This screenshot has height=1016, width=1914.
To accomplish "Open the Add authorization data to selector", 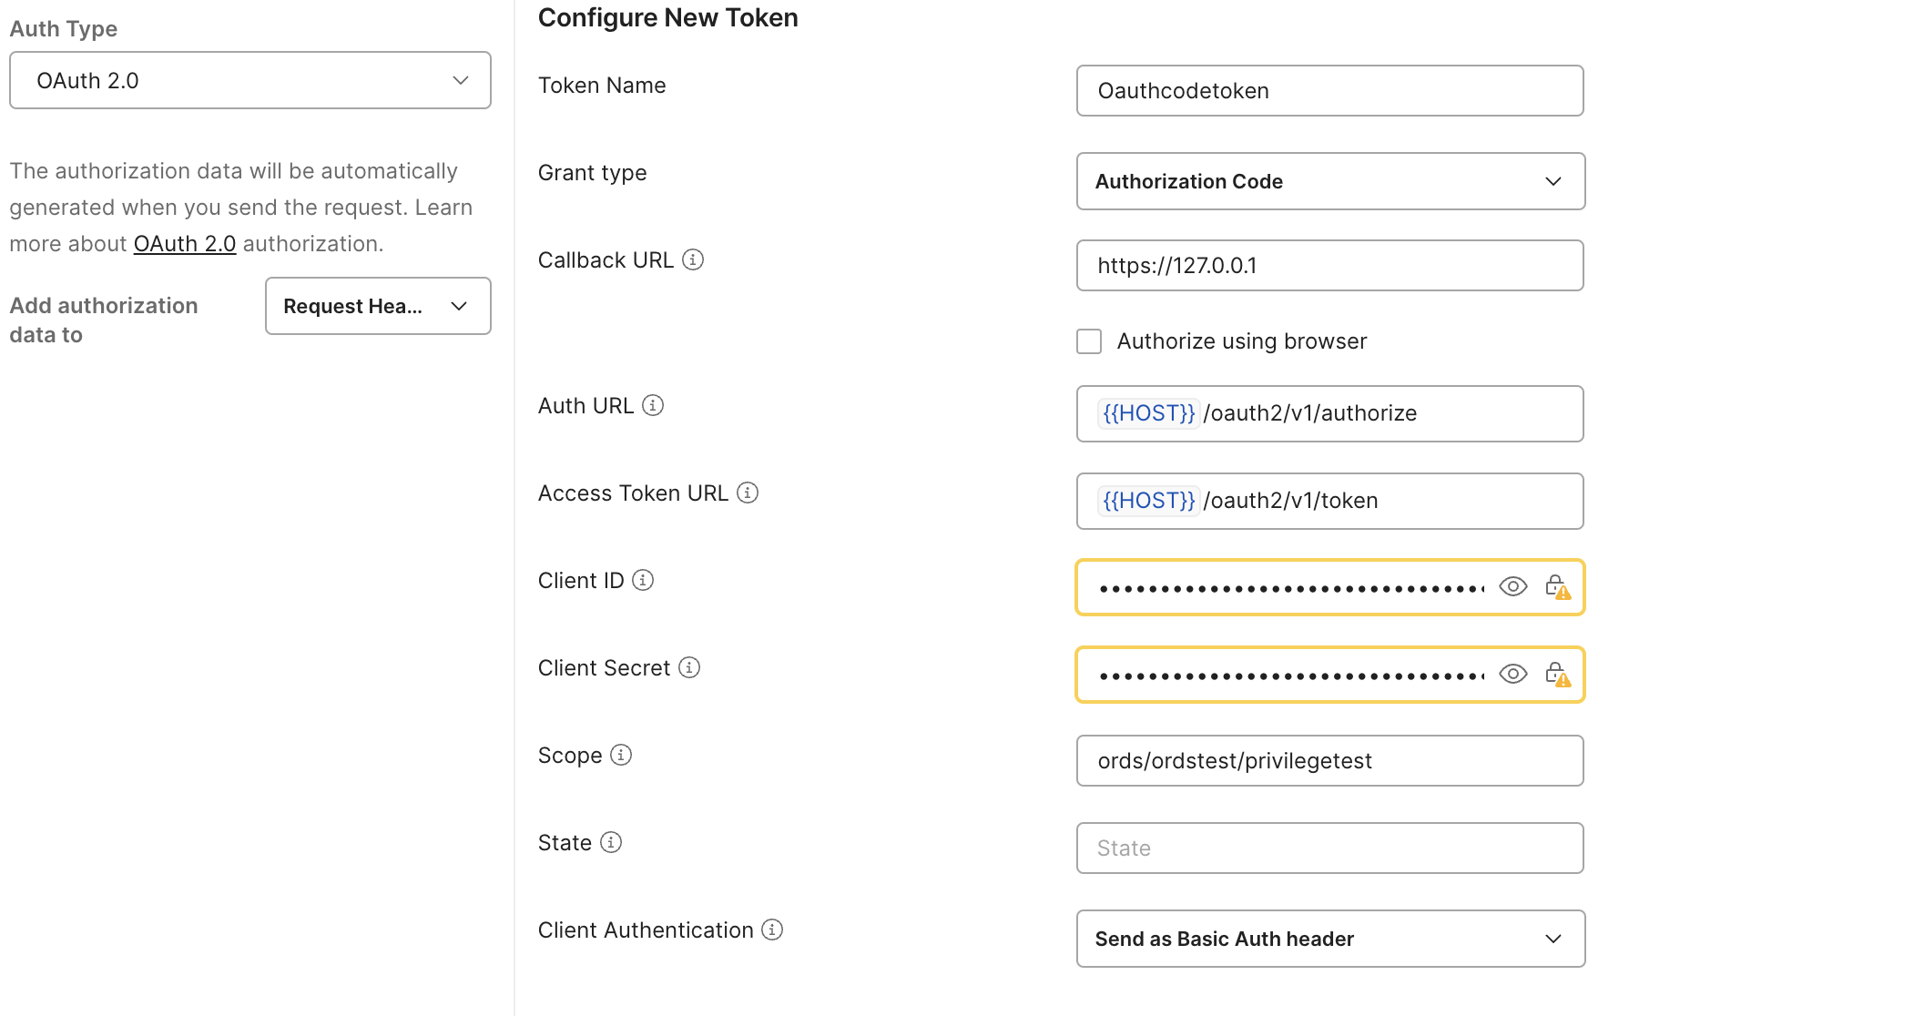I will pos(377,306).
